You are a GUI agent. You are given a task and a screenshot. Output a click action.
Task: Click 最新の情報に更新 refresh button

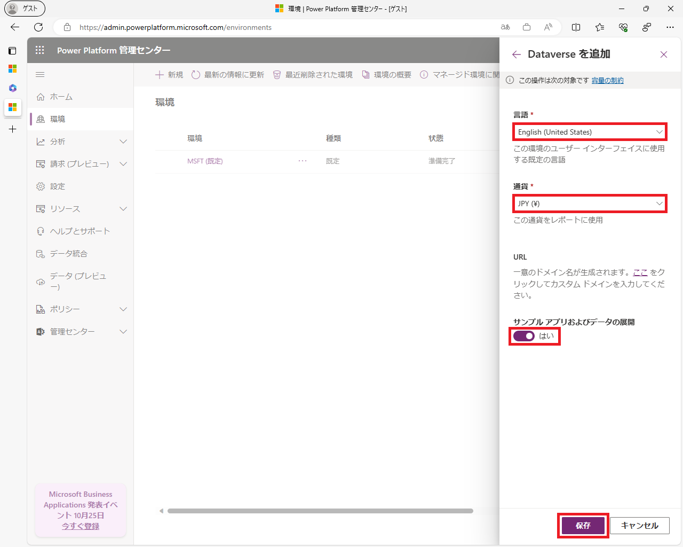(228, 75)
